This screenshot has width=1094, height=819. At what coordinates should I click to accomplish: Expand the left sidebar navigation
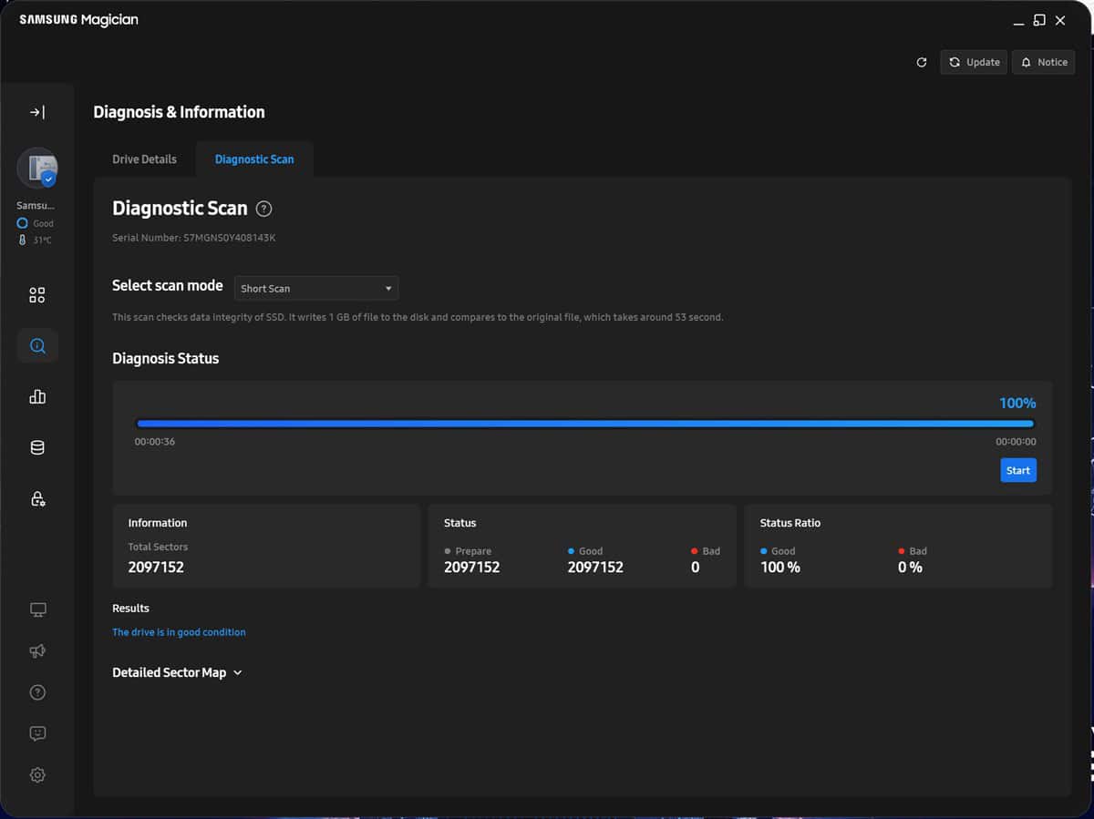(x=36, y=112)
